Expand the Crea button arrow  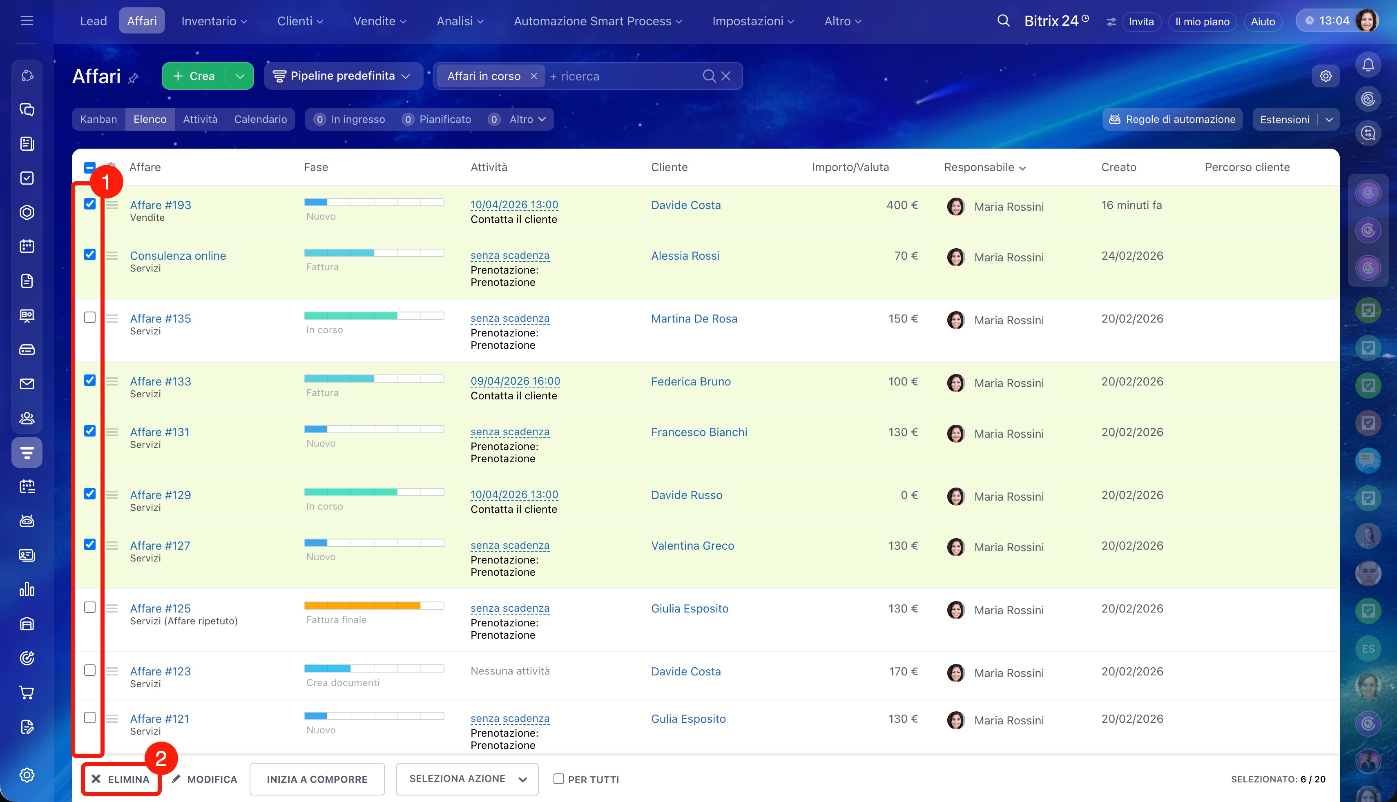pos(240,76)
